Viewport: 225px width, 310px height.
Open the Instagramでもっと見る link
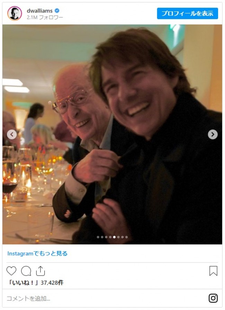(x=37, y=253)
